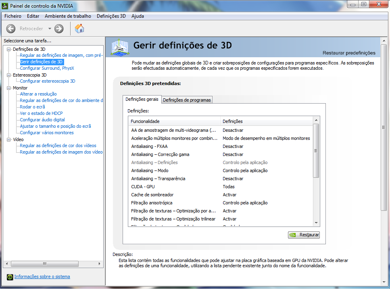Collapse the Vídeo tree node
390x289 pixels.
pos(9,139)
